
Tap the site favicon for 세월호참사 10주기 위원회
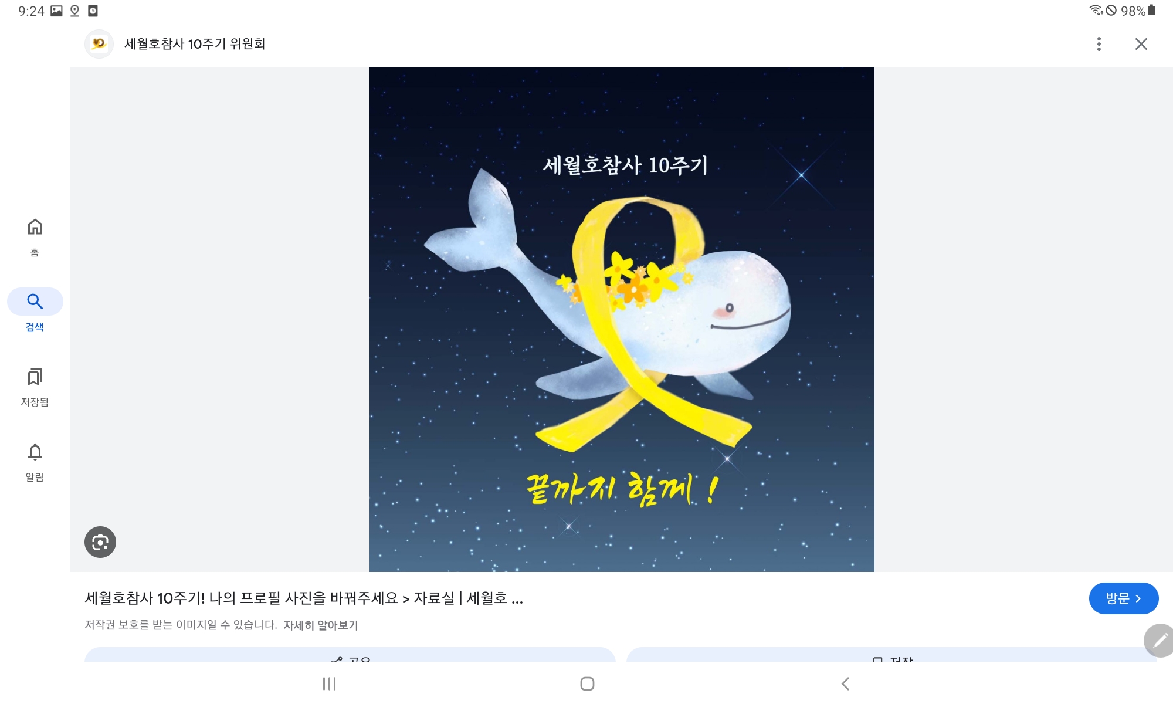(x=99, y=43)
